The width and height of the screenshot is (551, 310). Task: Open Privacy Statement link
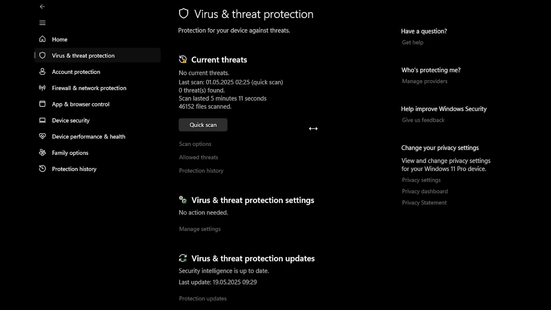[x=424, y=203]
